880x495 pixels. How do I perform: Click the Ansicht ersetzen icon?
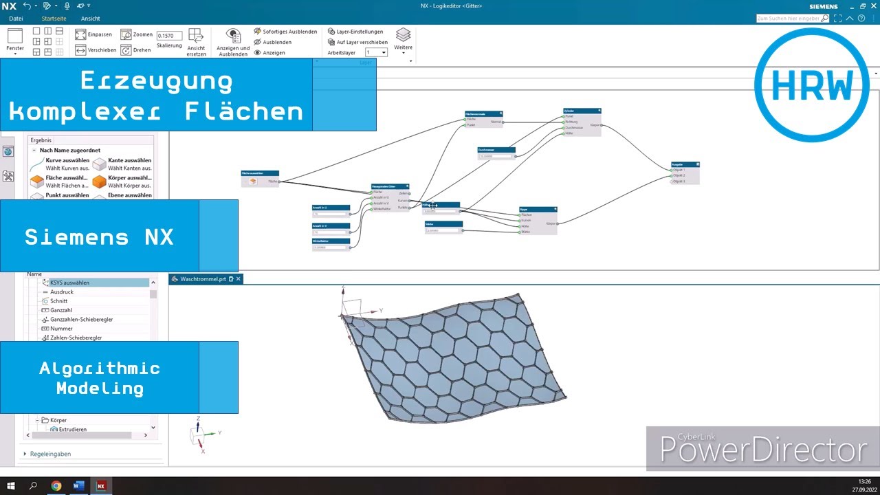pos(196,36)
